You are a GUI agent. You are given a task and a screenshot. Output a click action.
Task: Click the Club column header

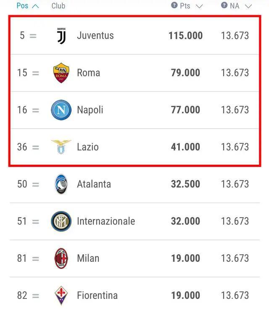58,6
